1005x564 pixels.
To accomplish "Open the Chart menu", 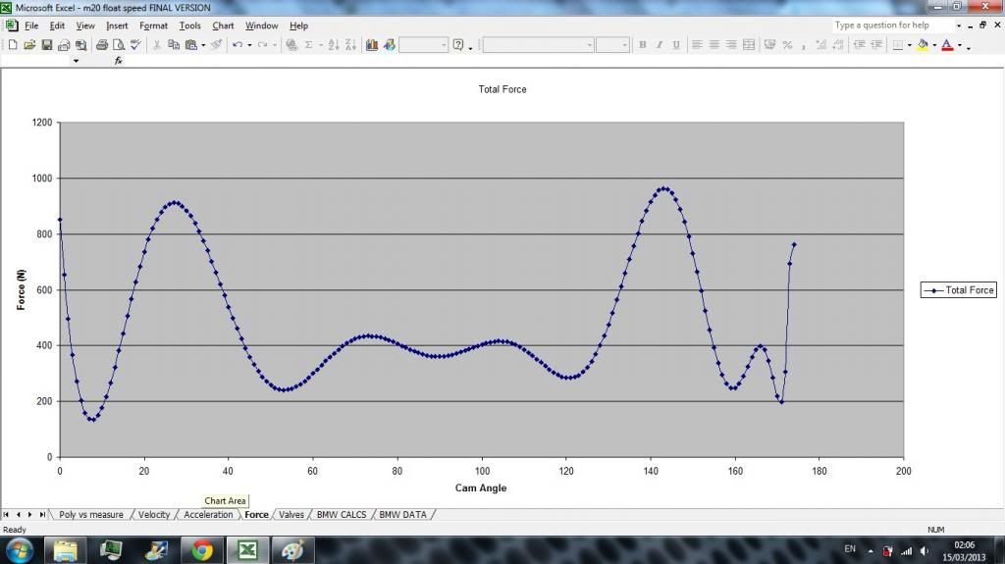I will pyautogui.click(x=223, y=26).
